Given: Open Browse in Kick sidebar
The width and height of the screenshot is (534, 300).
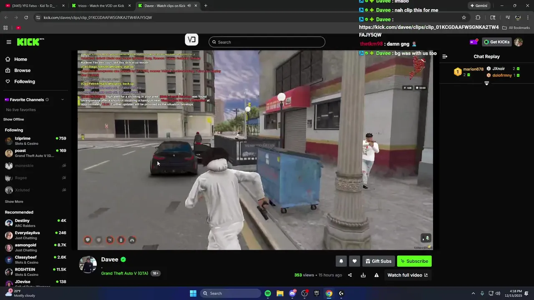Looking at the screenshot, I should (x=22, y=70).
